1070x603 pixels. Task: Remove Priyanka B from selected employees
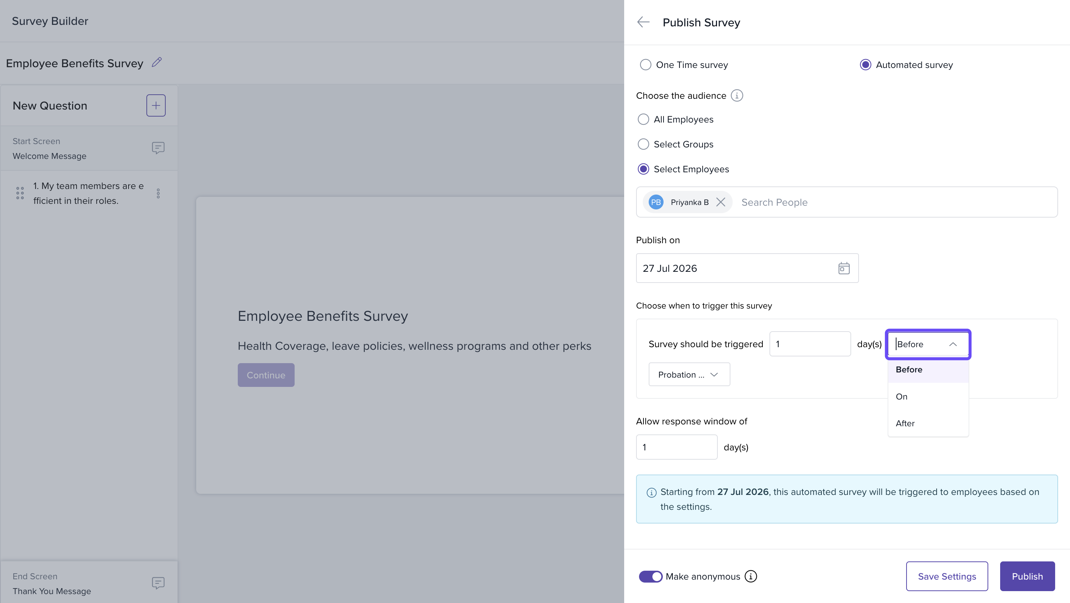tap(721, 202)
